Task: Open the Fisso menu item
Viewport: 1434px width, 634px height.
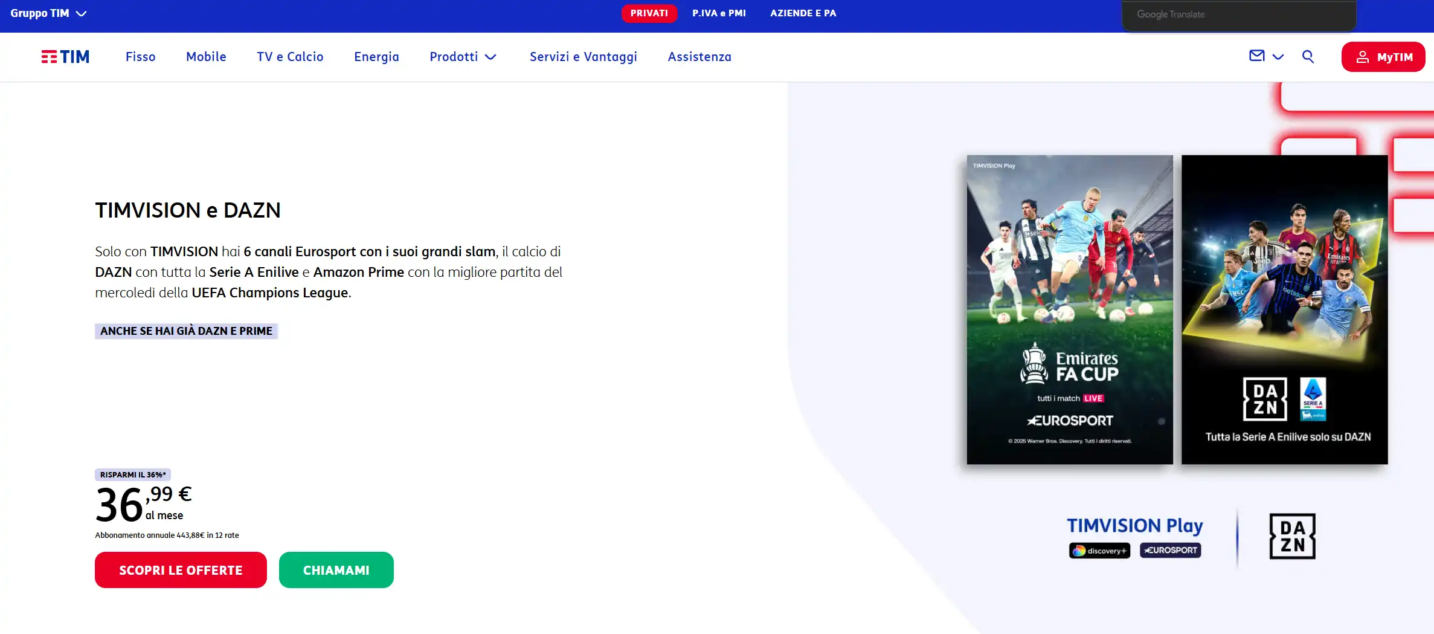Action: [x=140, y=57]
